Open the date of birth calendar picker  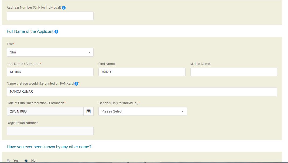88,111
